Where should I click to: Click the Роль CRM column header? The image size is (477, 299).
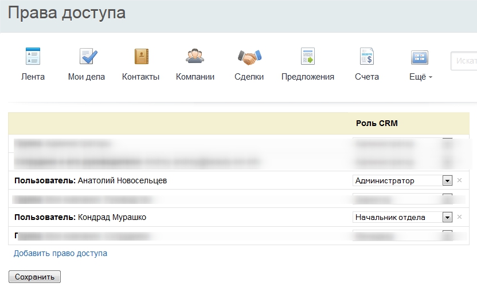(377, 123)
